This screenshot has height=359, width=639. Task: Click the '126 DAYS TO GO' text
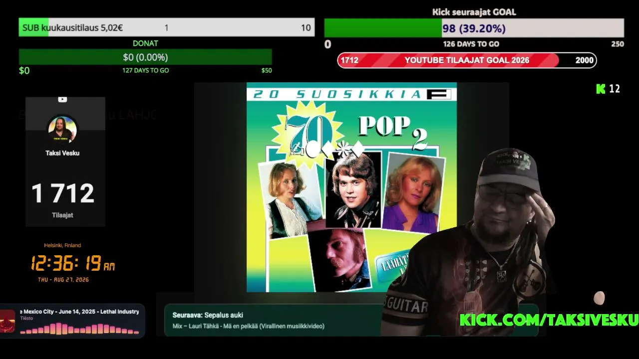point(471,44)
